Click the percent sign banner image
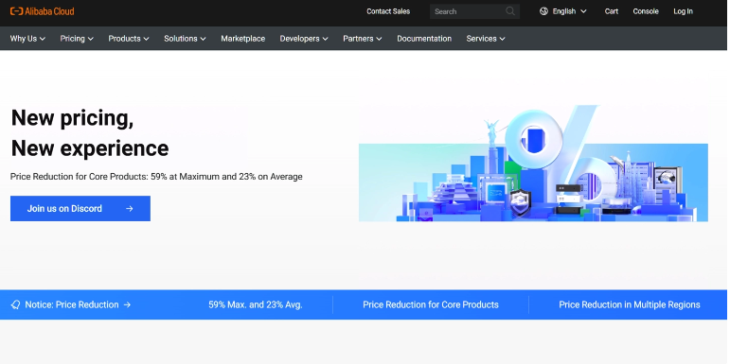This screenshot has width=730, height=364. click(x=533, y=164)
